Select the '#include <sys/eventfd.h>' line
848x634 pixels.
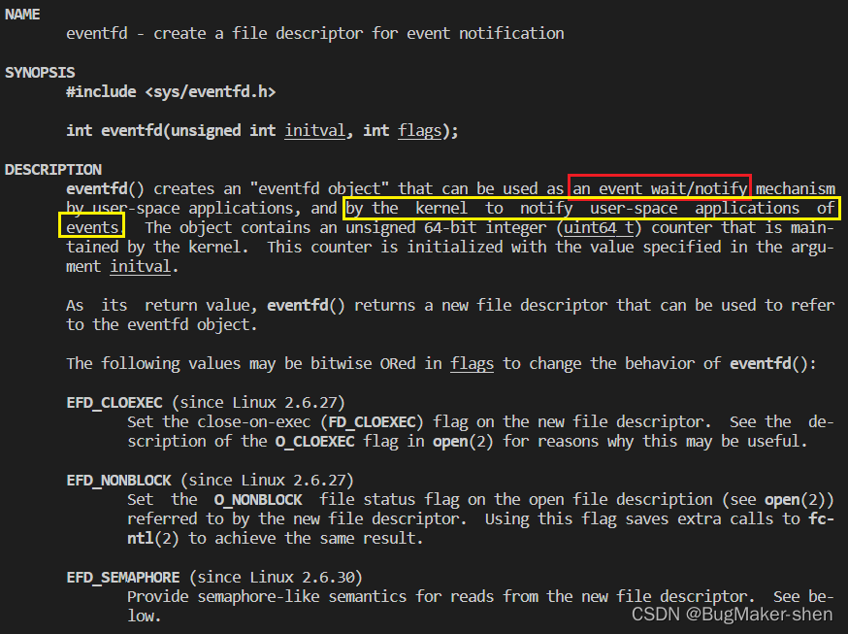pos(171,92)
